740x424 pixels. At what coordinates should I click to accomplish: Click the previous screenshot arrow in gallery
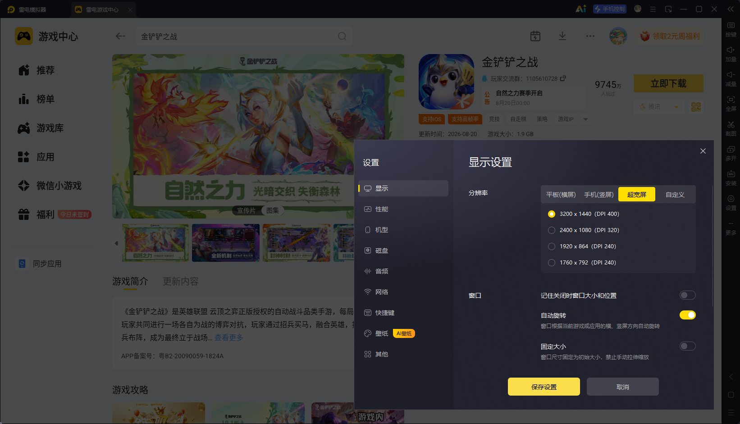click(x=116, y=243)
